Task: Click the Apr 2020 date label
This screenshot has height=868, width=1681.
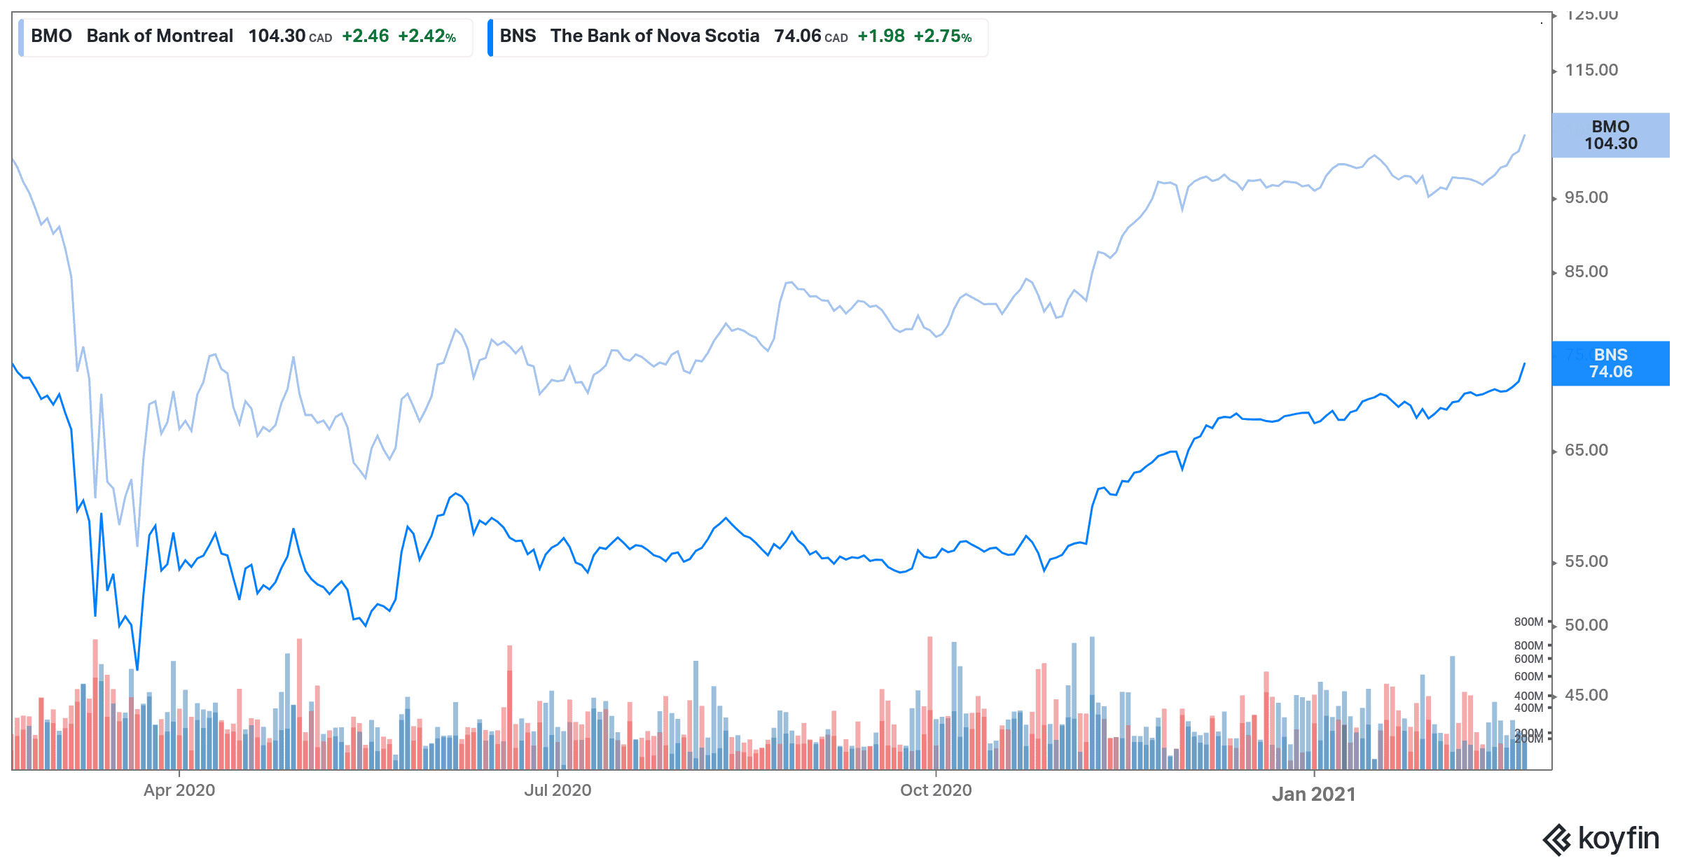Action: point(179,790)
